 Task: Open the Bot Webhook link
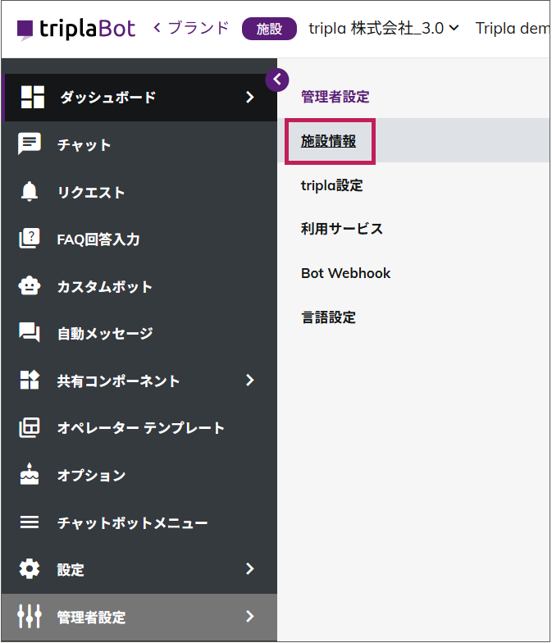346,273
